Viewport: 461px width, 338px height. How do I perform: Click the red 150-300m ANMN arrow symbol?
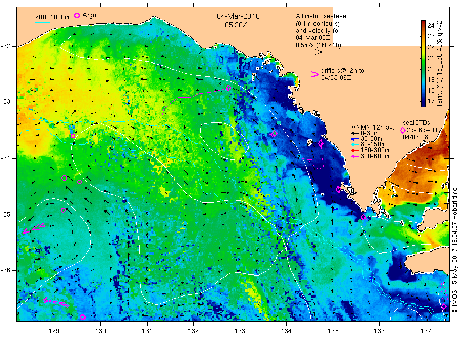coord(355,150)
